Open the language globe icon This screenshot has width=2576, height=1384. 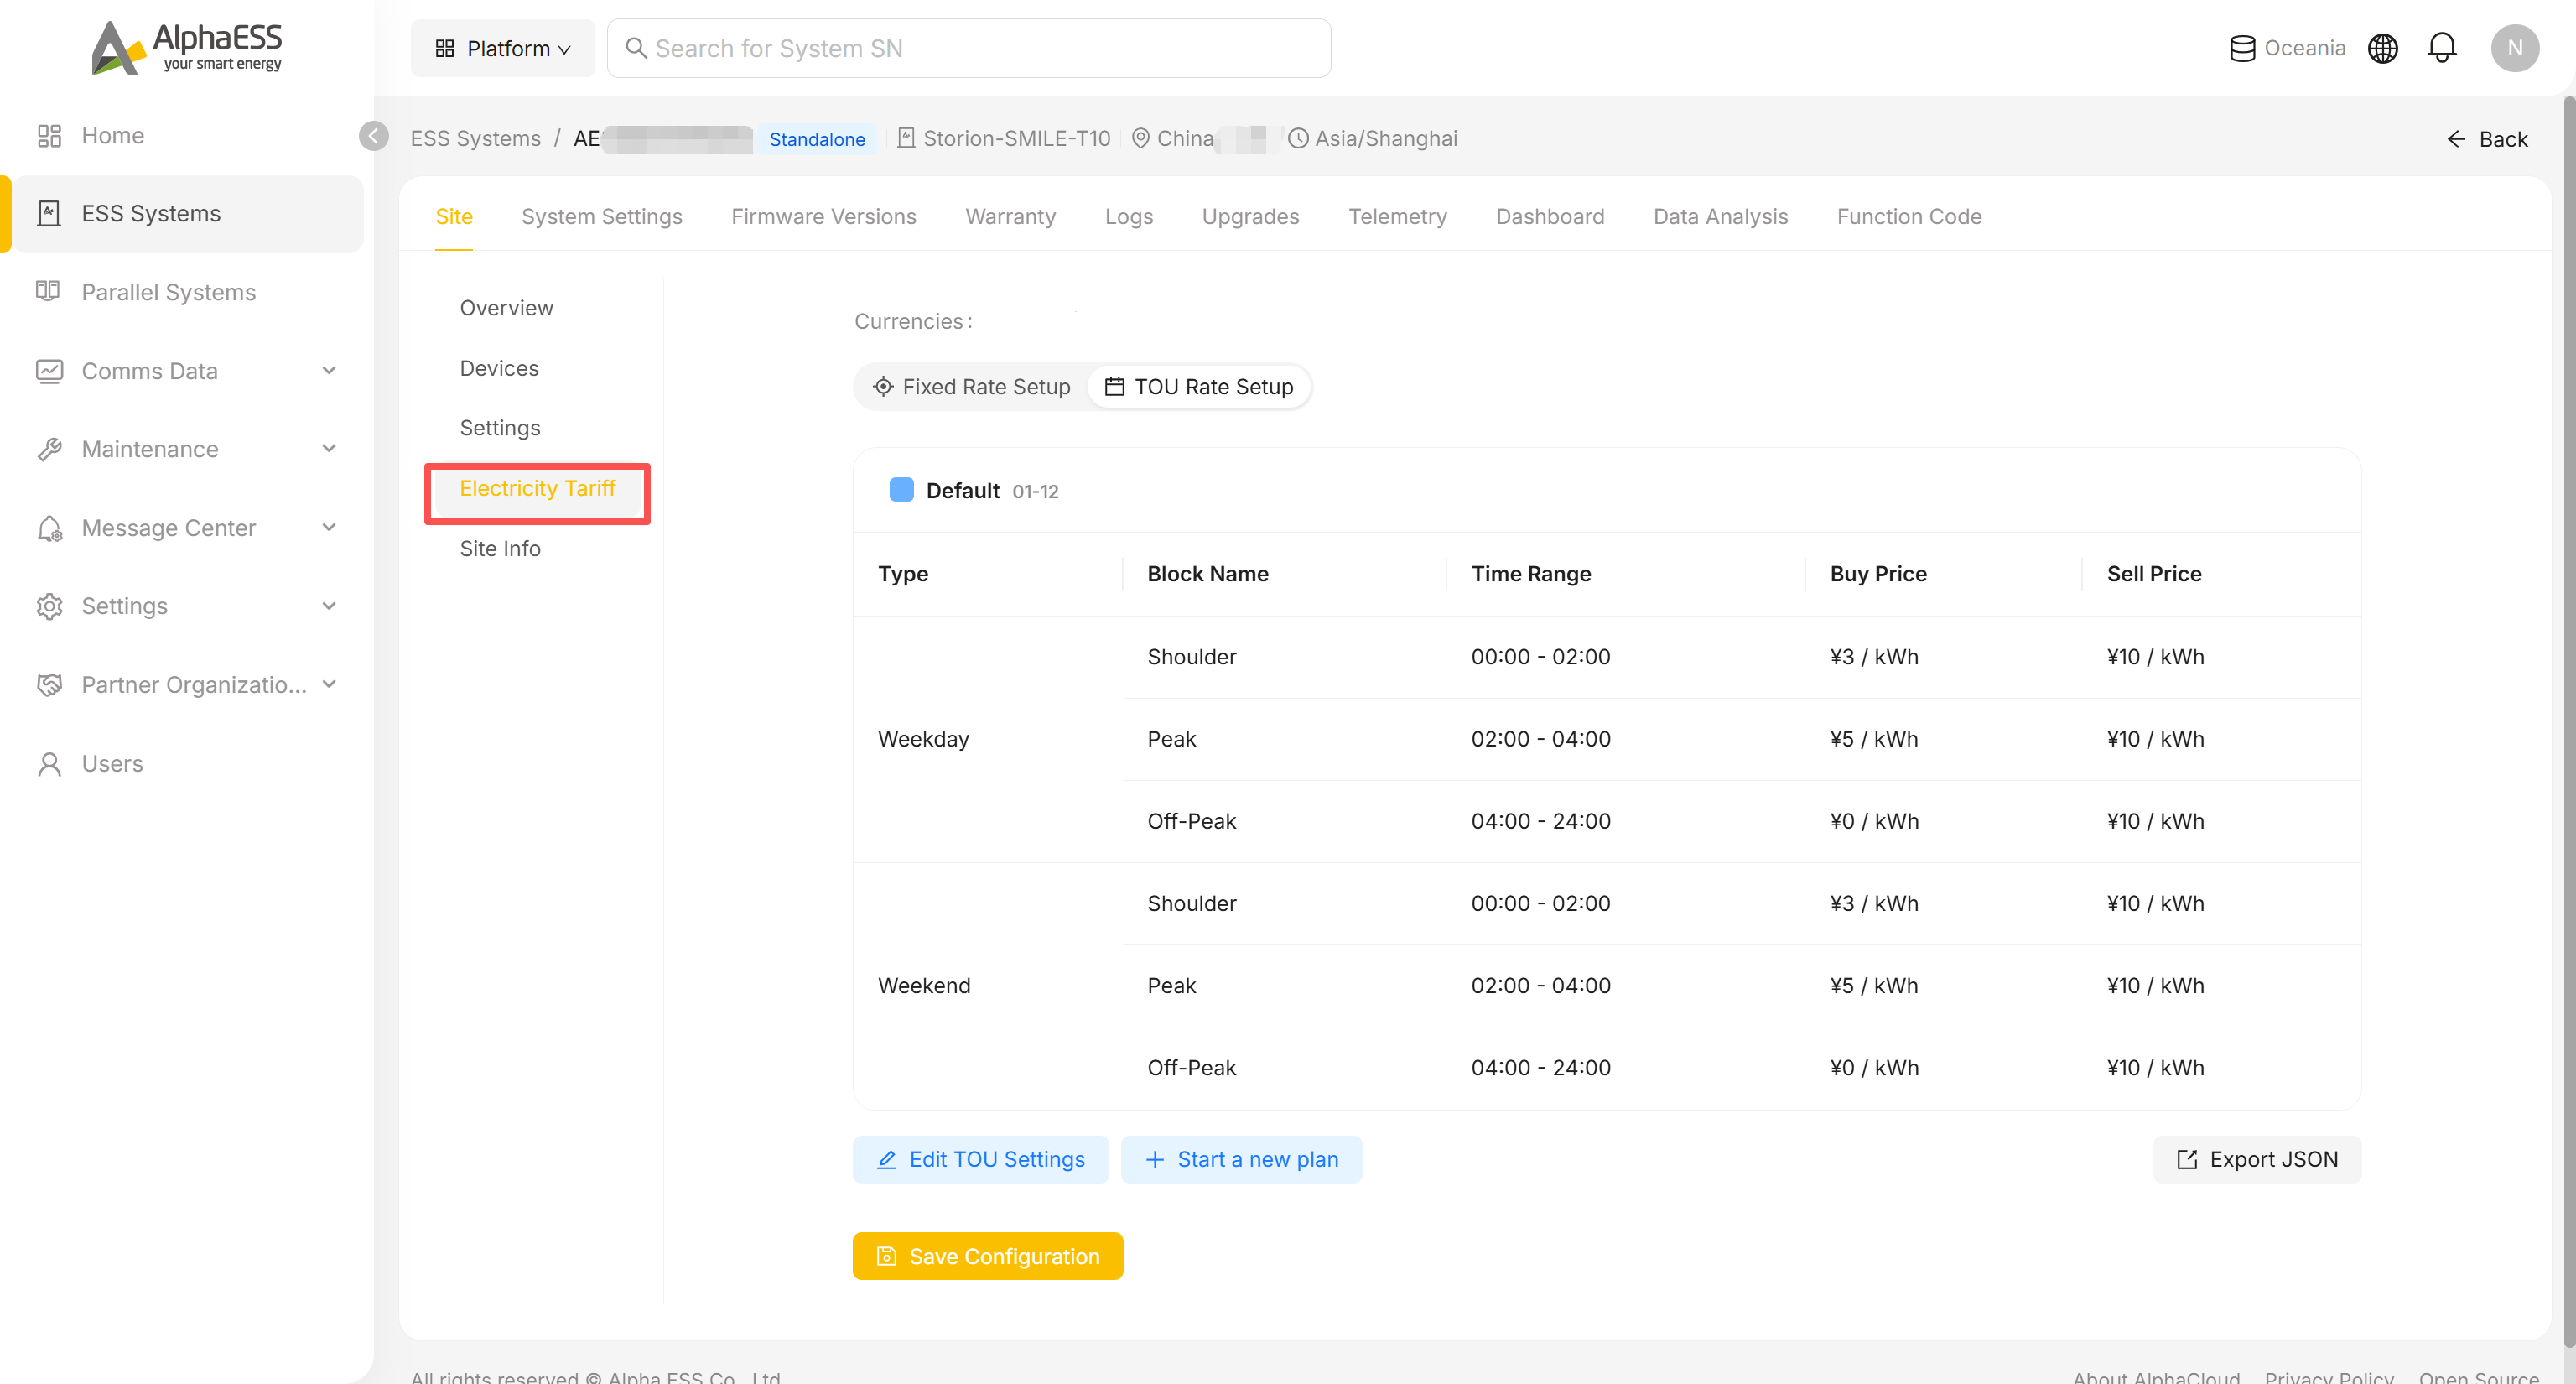tap(2382, 48)
